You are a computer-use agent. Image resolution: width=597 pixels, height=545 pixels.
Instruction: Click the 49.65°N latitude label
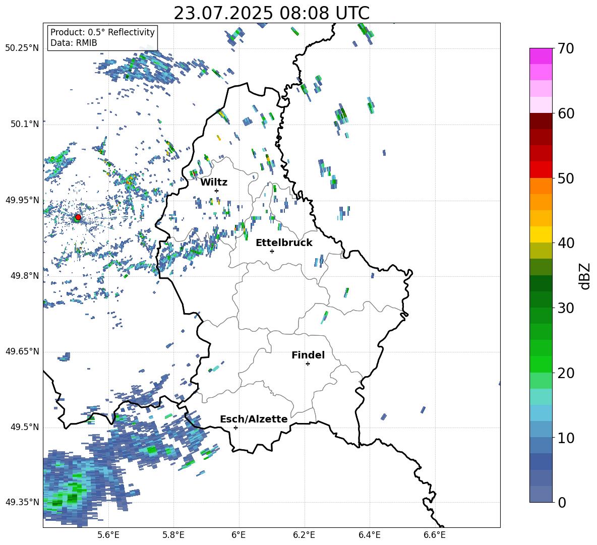[22, 351]
